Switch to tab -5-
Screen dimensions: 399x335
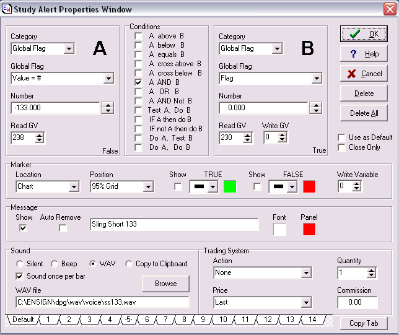[129, 320]
